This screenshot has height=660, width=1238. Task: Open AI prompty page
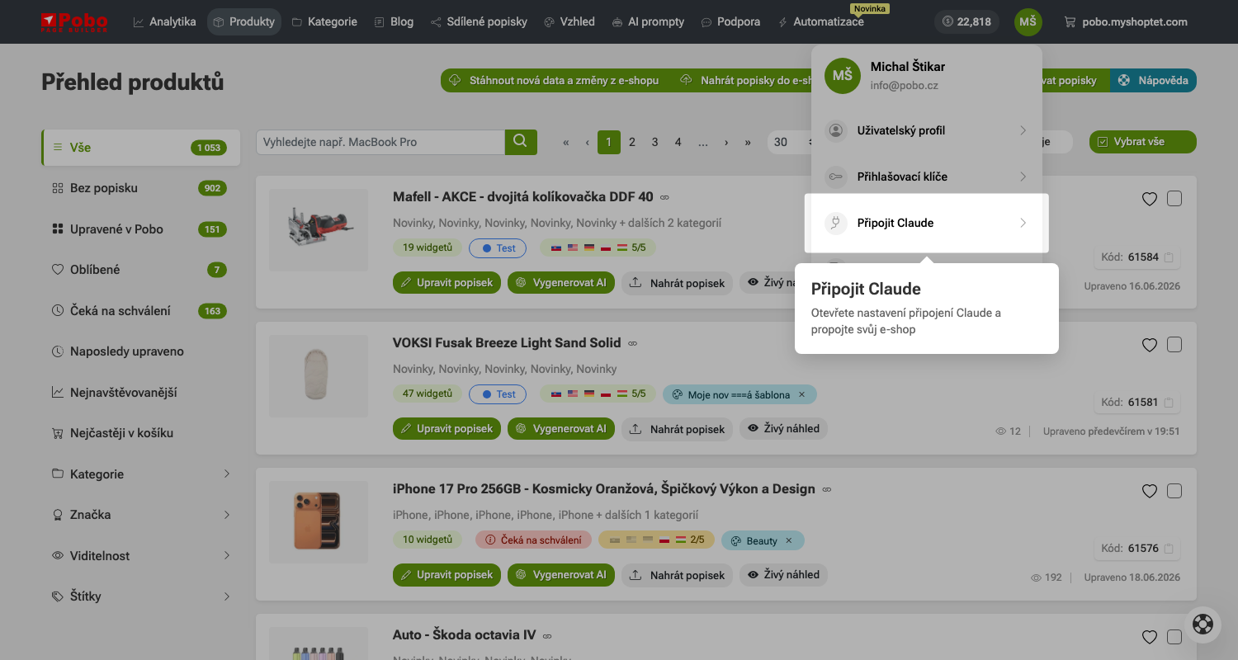coord(648,21)
